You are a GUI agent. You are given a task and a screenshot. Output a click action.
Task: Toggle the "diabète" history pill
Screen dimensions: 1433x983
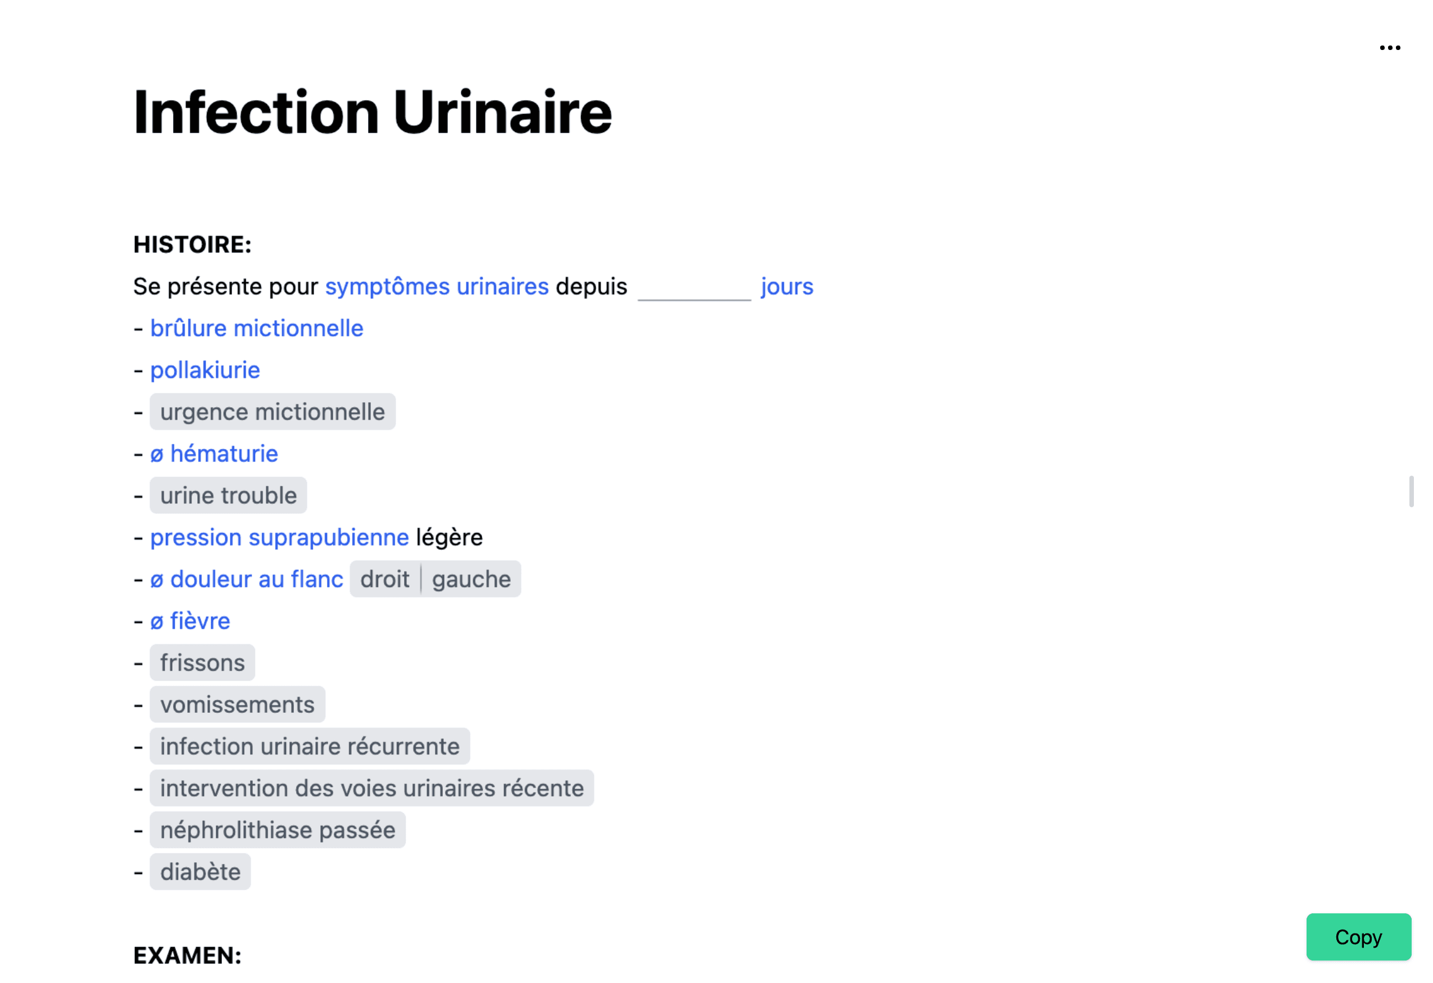(x=200, y=871)
